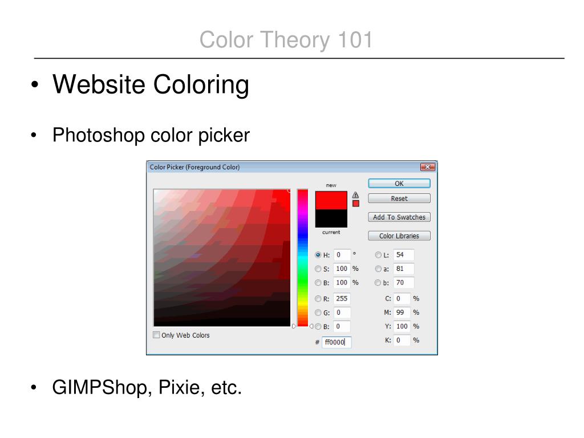Click the S percent field showing 100
Screen dimensions: 584x438
342,269
